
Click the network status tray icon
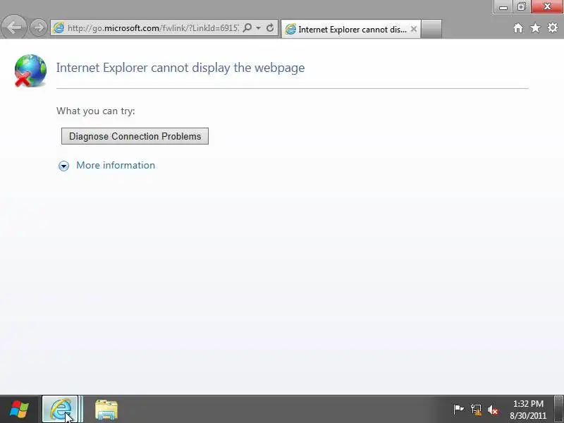[476, 410]
